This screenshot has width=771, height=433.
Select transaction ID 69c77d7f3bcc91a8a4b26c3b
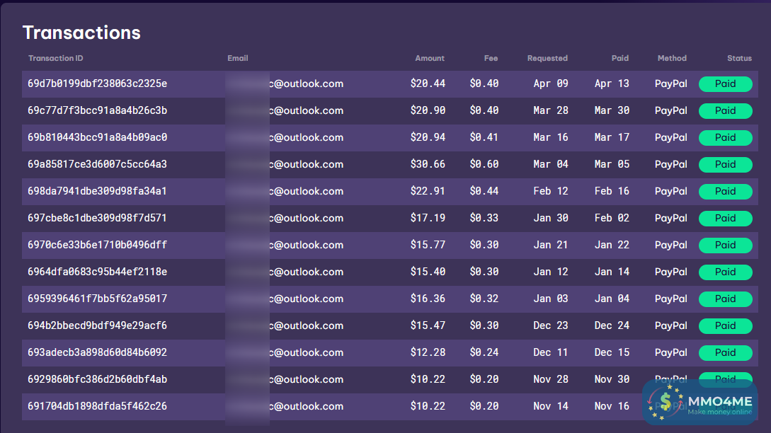(98, 110)
